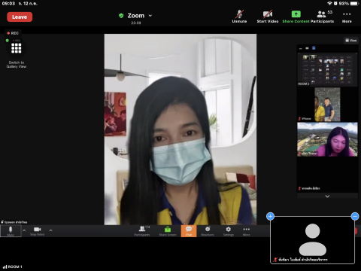Click the View button in thumbnail panel
Screen dimensions: 361x271
coord(351,40)
